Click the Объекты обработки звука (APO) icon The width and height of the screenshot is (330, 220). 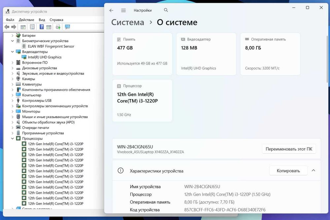tap(18, 122)
